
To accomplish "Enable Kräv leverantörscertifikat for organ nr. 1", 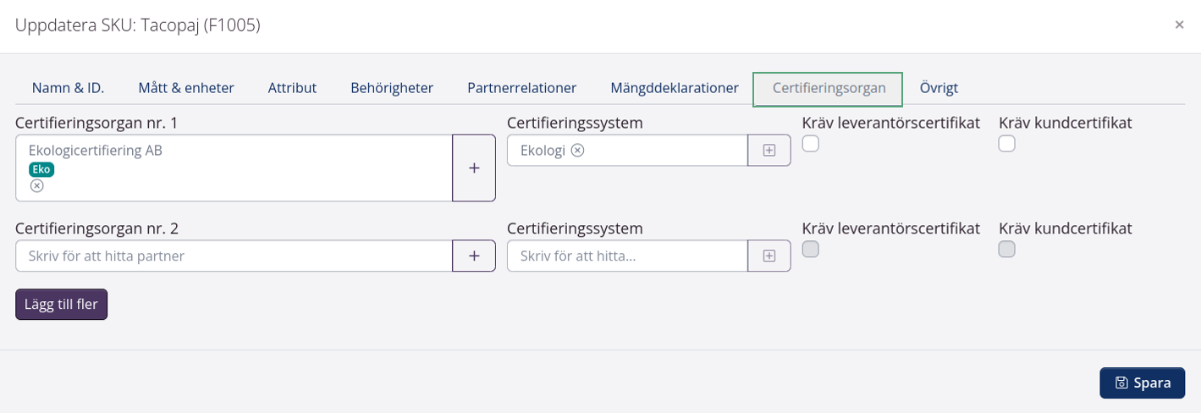I will pyautogui.click(x=811, y=144).
